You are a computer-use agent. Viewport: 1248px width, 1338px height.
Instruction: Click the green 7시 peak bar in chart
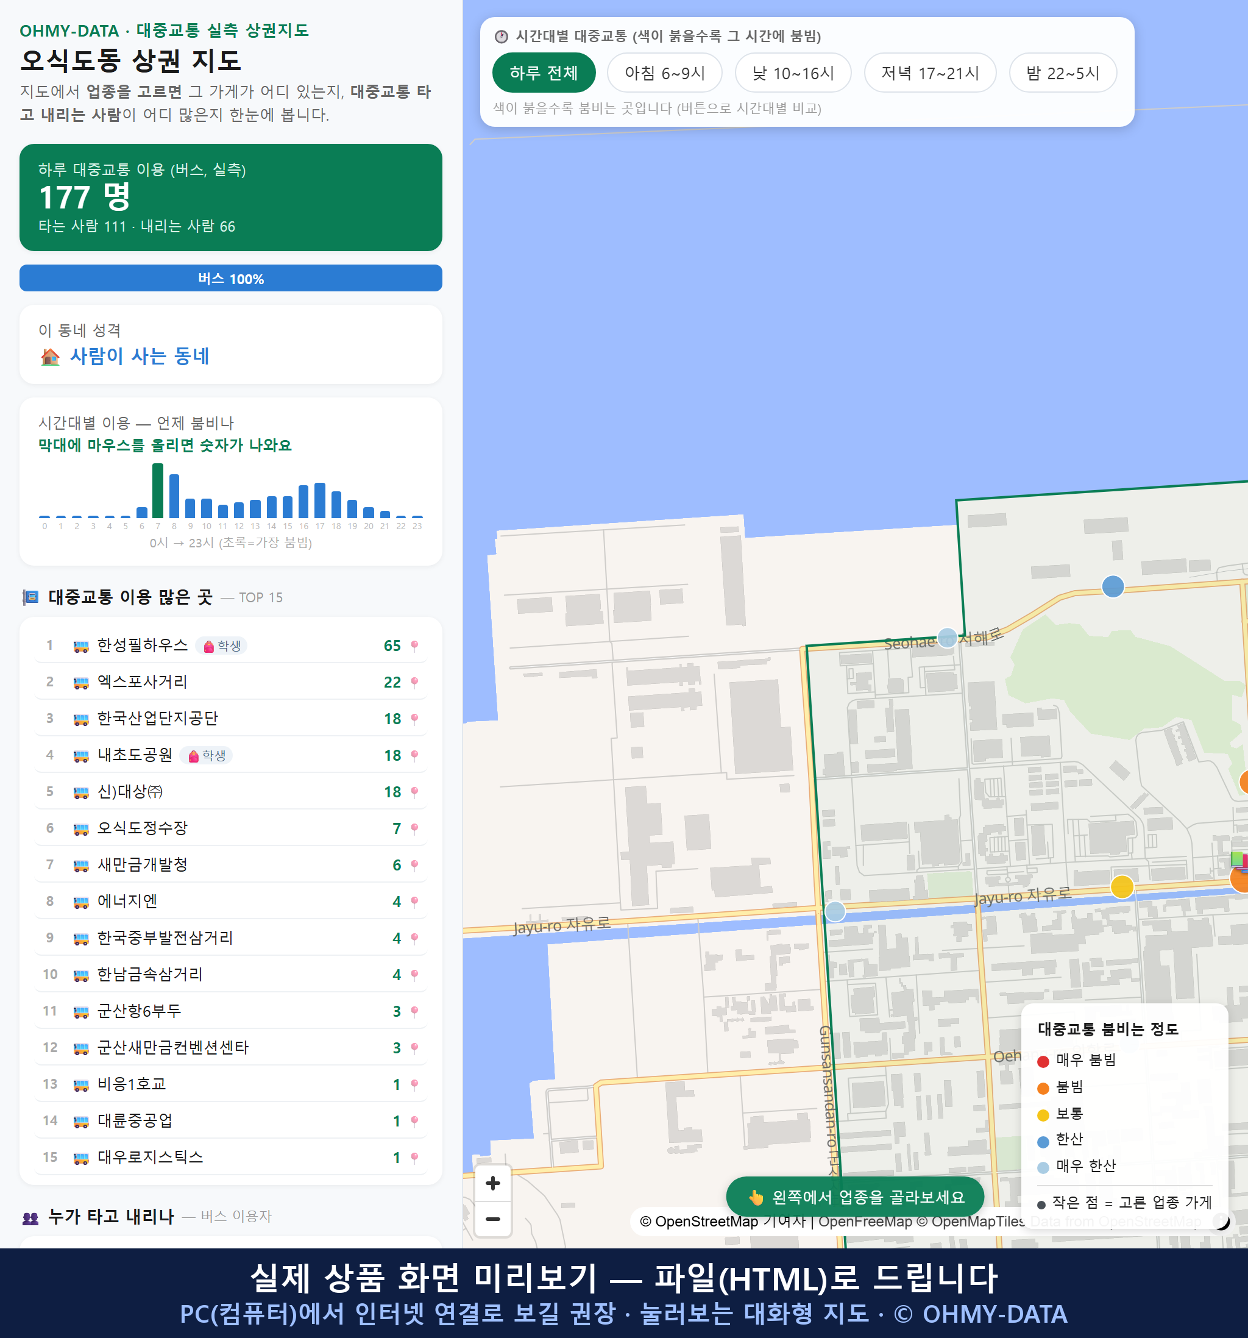click(158, 490)
